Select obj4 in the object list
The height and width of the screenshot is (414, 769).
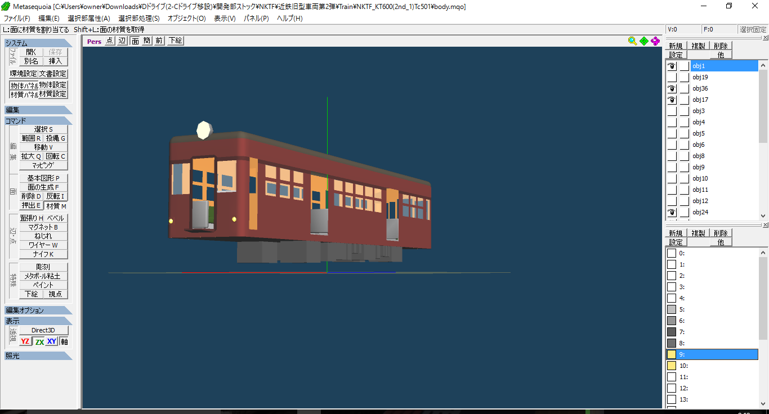[725, 122]
